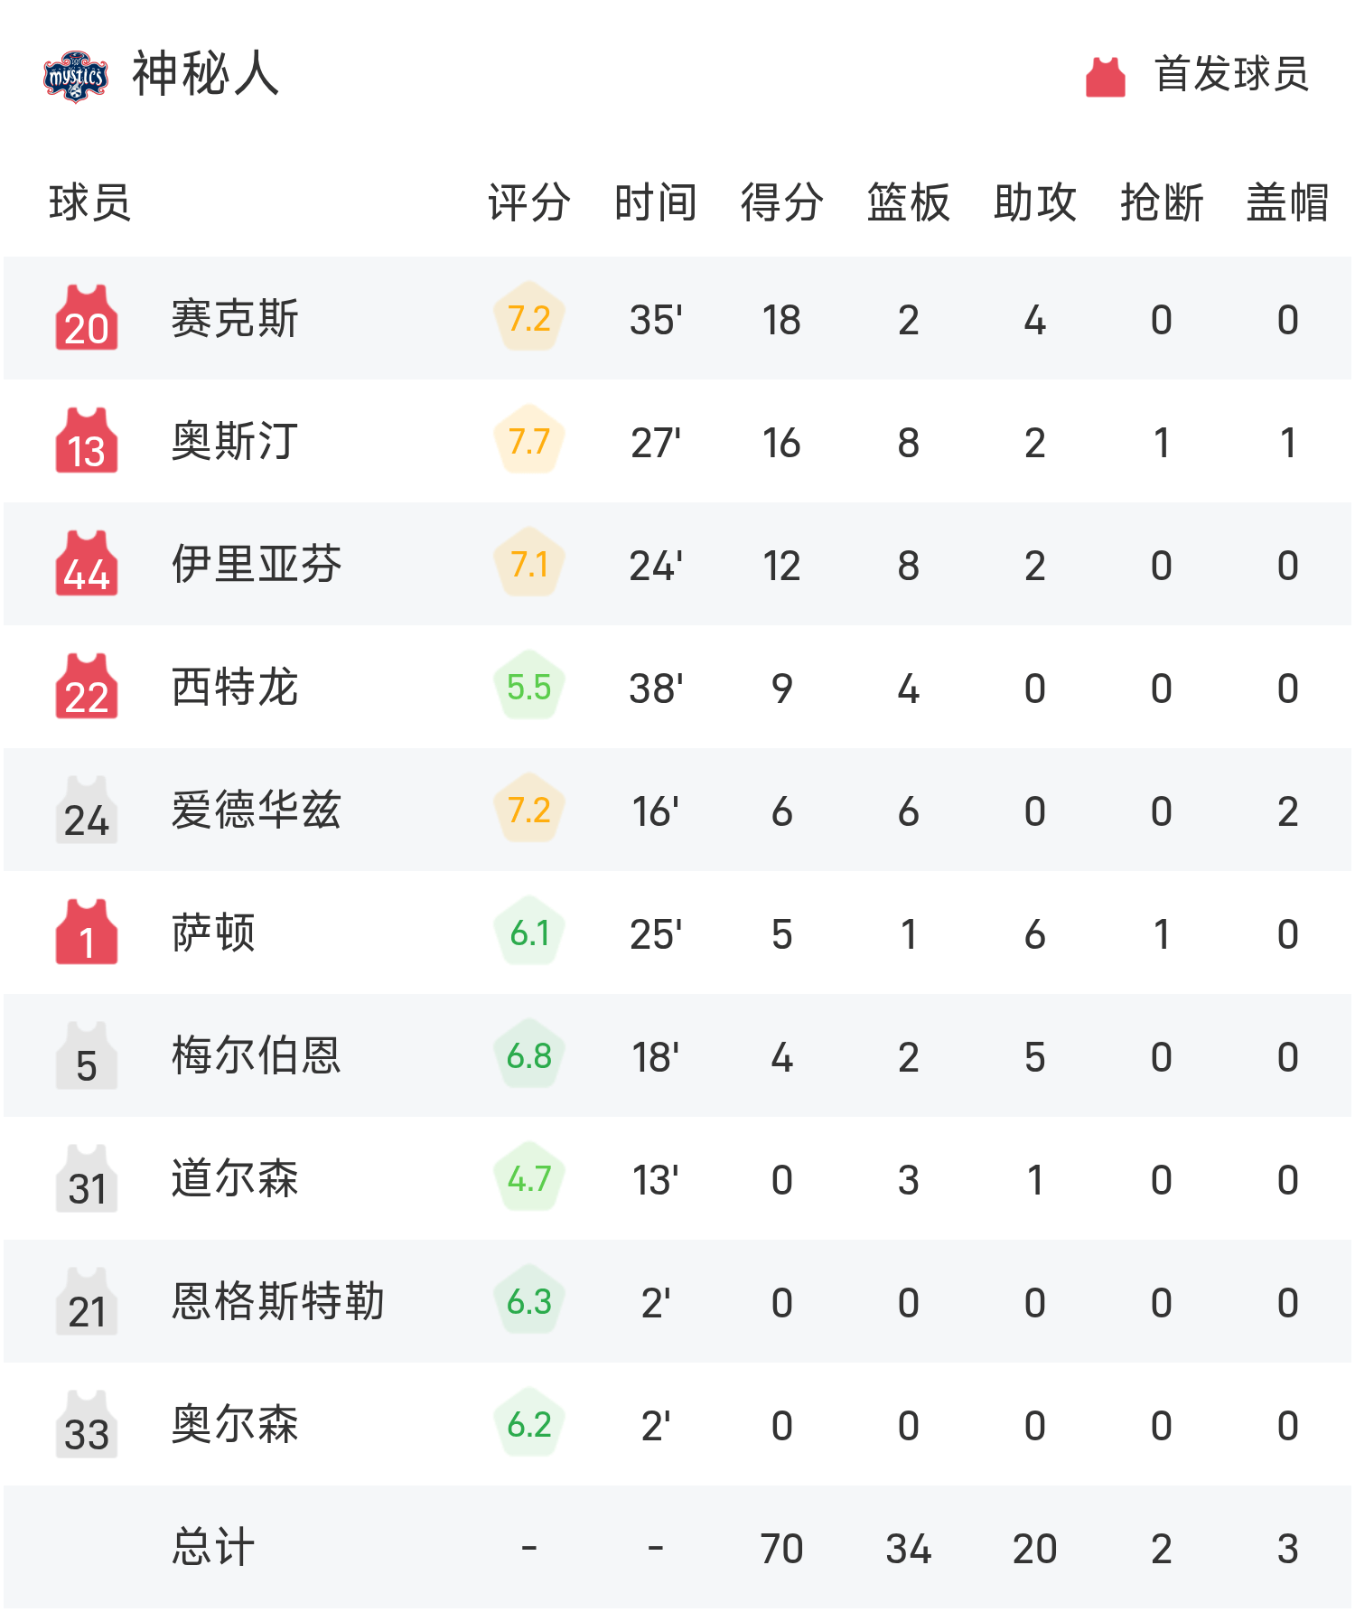Sort by 评分 column header
Viewport: 1355px width, 1612px height.
coord(529,202)
